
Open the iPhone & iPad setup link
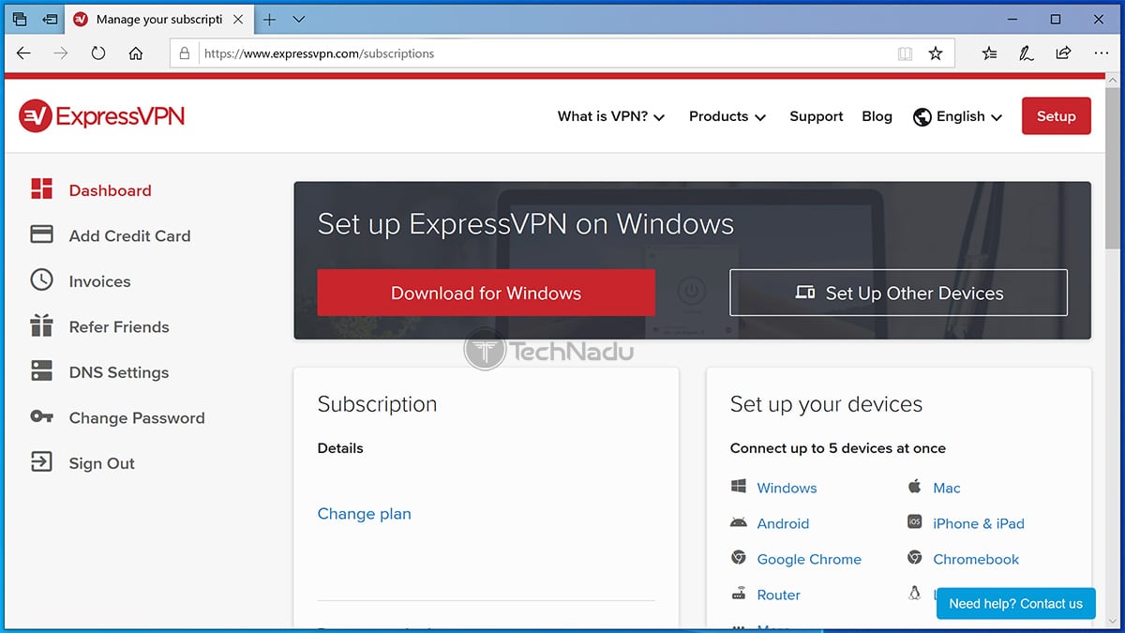[x=979, y=523]
